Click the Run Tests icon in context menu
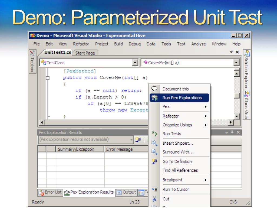This screenshot has width=277, height=208. (154, 134)
